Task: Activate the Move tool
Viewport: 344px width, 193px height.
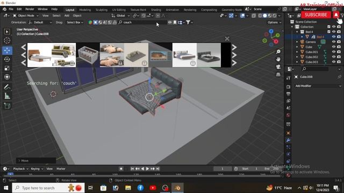Action: point(7,50)
